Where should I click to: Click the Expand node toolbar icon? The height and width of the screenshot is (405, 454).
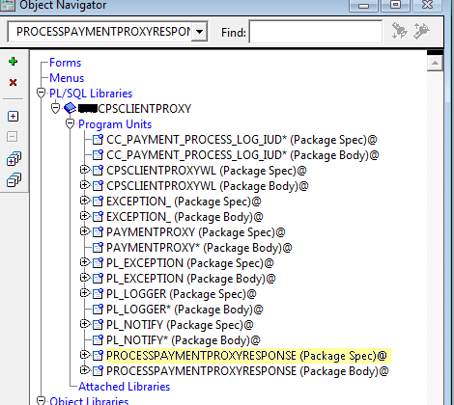[x=13, y=116]
